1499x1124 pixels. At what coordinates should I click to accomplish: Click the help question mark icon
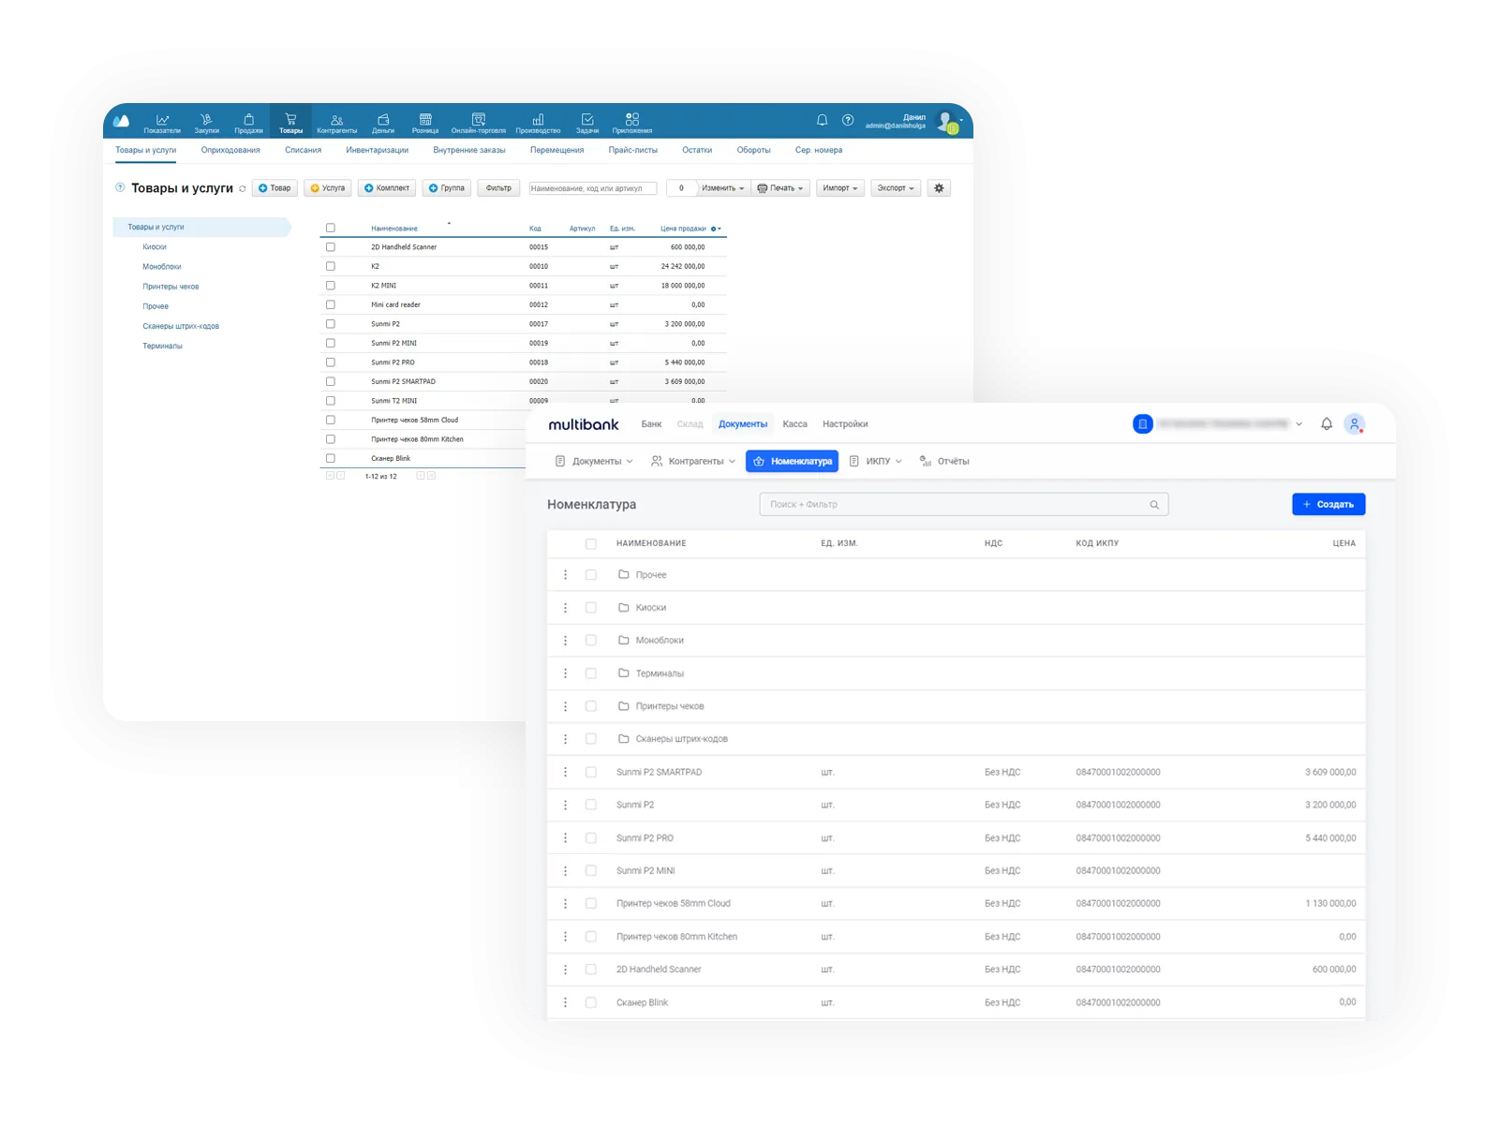click(848, 120)
